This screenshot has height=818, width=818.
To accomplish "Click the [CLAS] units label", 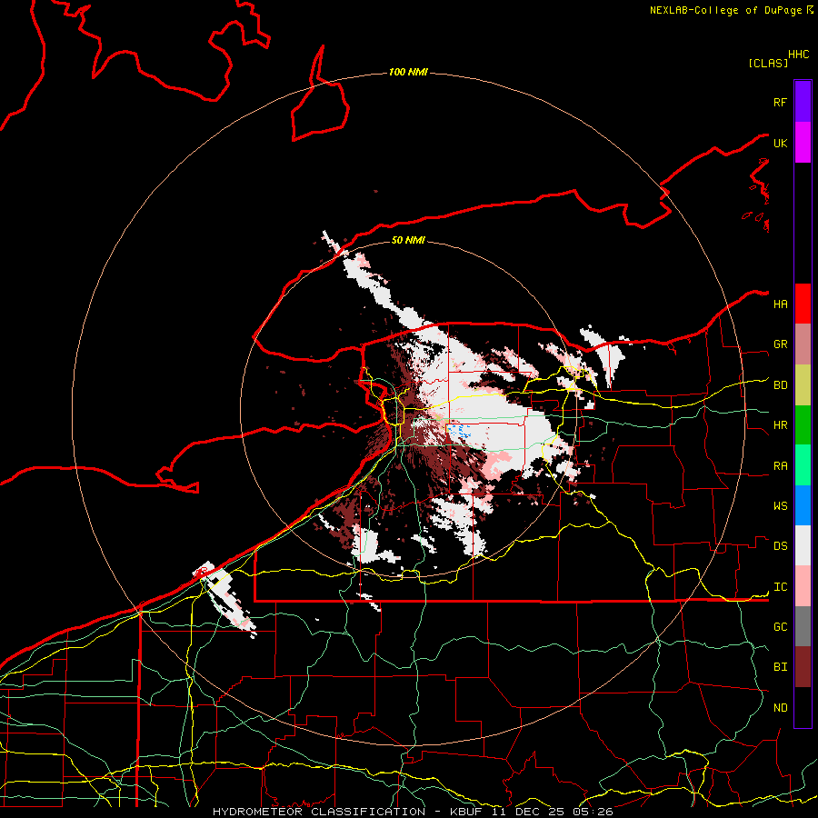I will click(768, 63).
